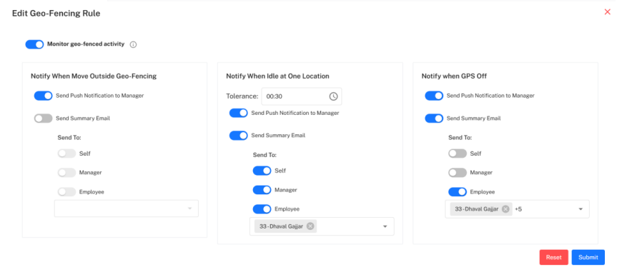Click the info icon next to Monitor geo-fenced activity

pos(134,45)
